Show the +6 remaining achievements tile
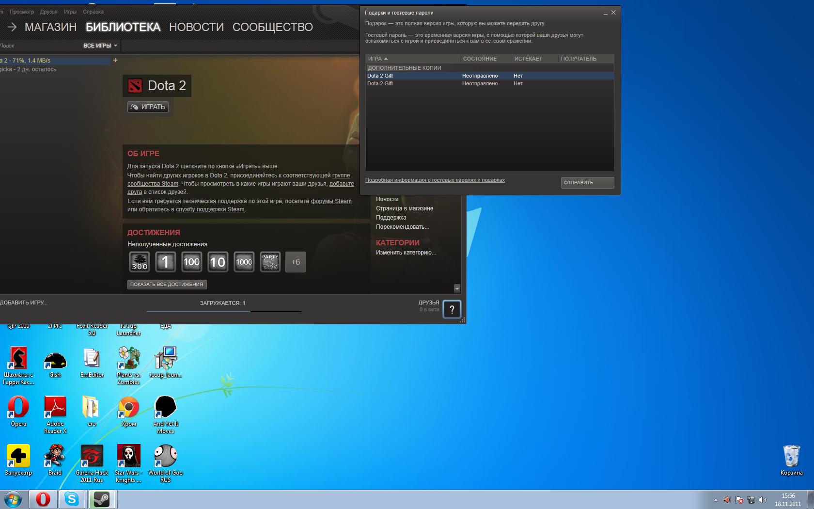 click(296, 262)
